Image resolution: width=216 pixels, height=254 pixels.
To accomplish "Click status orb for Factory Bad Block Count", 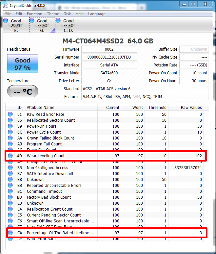I will point(10,197).
